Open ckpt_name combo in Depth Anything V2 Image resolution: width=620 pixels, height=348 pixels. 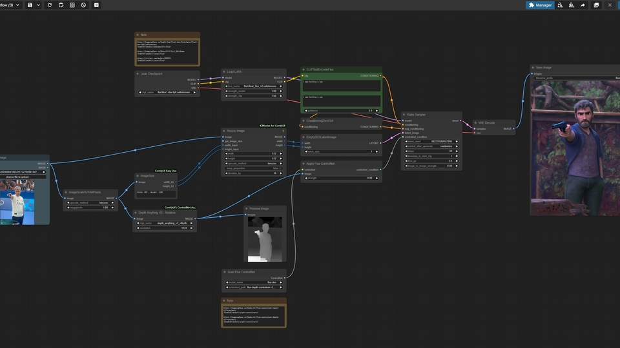165,224
